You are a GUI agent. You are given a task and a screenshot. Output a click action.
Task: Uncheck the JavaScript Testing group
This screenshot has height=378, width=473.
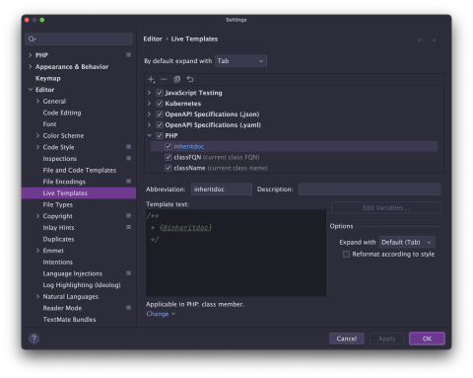[160, 93]
